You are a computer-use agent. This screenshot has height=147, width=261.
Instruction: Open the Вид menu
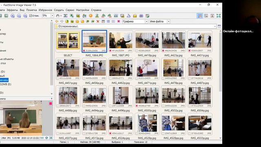[22, 10]
